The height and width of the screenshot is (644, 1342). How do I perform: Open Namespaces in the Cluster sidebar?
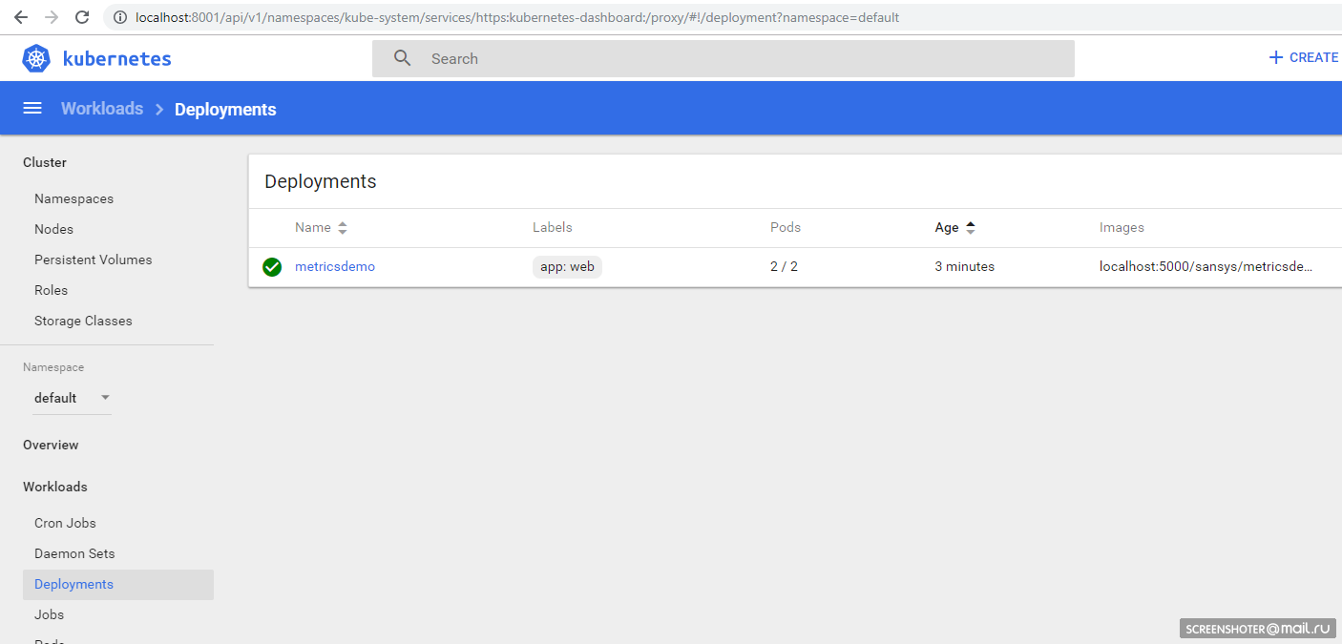[73, 198]
